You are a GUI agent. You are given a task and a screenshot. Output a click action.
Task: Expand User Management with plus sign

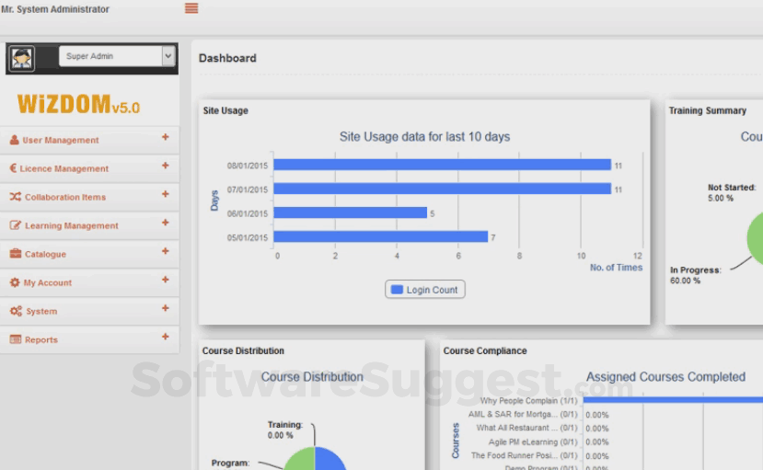tap(166, 137)
